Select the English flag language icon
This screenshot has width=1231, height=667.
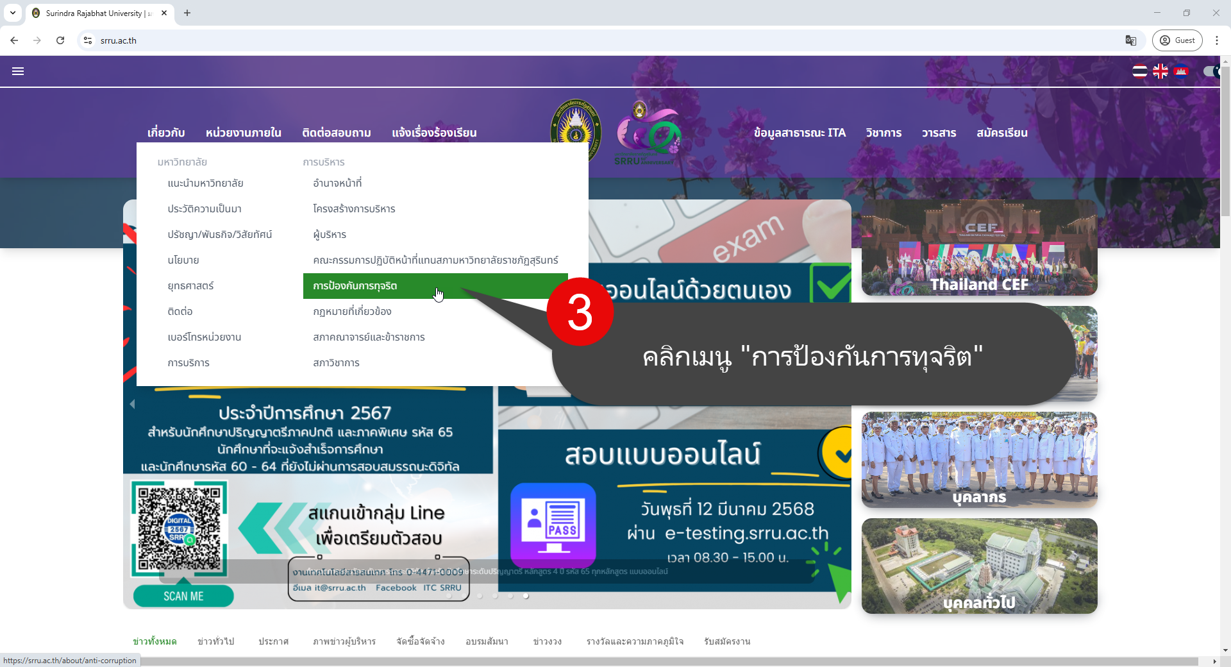[1161, 71]
